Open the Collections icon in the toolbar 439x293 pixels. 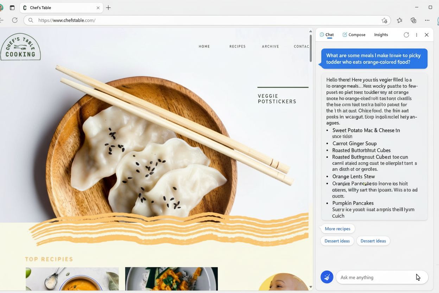click(x=413, y=20)
